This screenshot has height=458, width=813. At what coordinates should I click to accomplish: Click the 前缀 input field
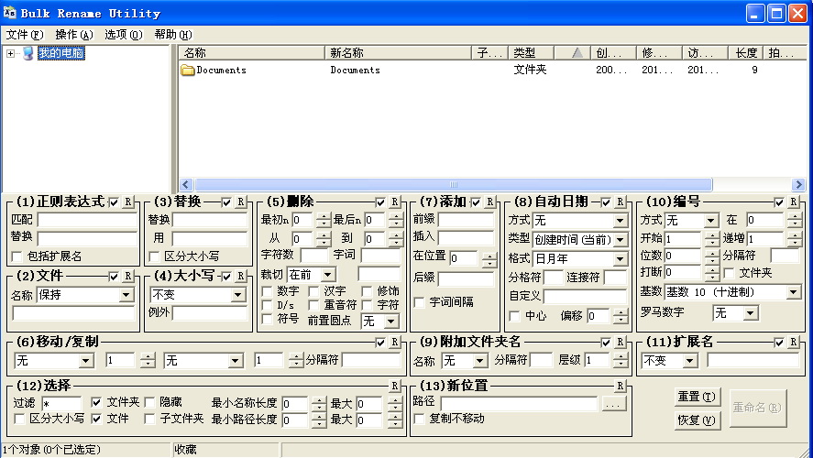click(467, 220)
